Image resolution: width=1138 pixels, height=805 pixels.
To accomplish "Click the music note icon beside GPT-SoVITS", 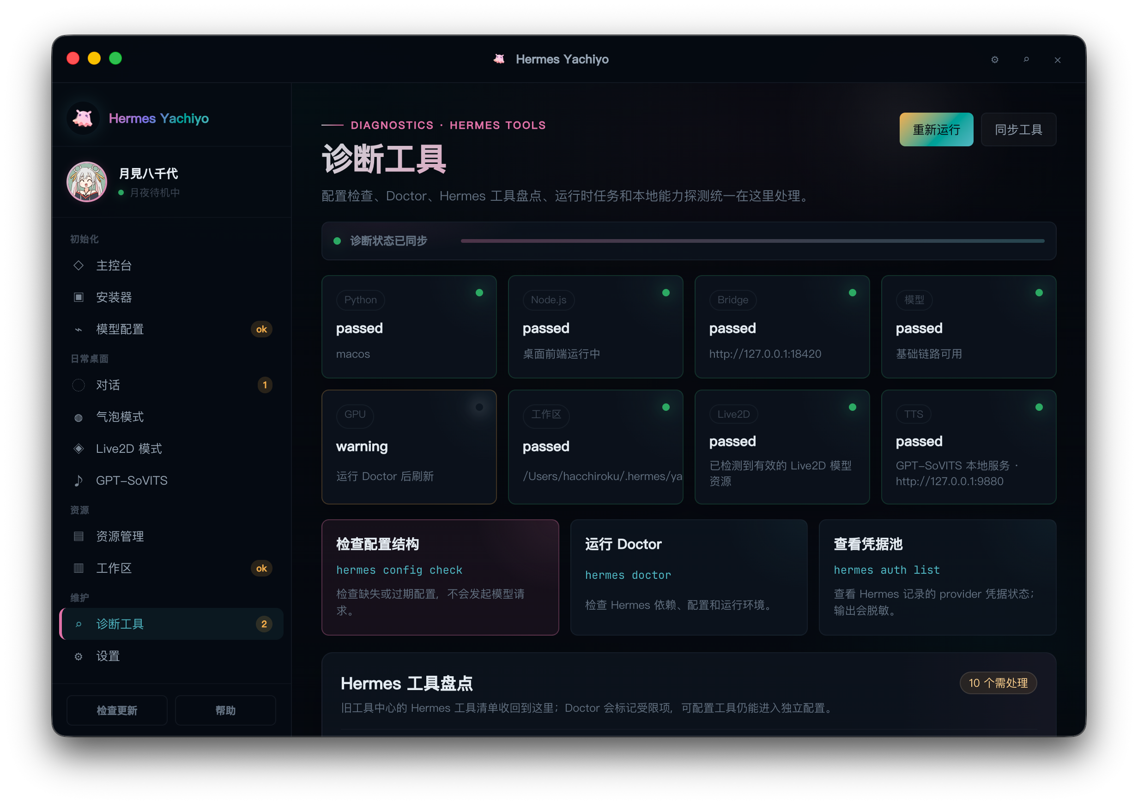I will (79, 481).
